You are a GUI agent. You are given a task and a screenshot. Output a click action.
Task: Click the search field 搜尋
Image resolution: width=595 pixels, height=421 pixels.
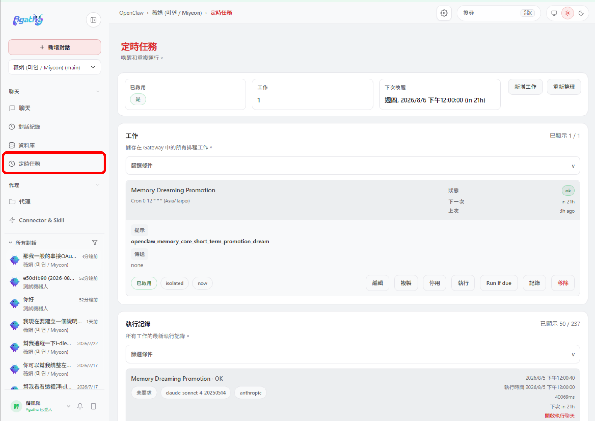[499, 13]
